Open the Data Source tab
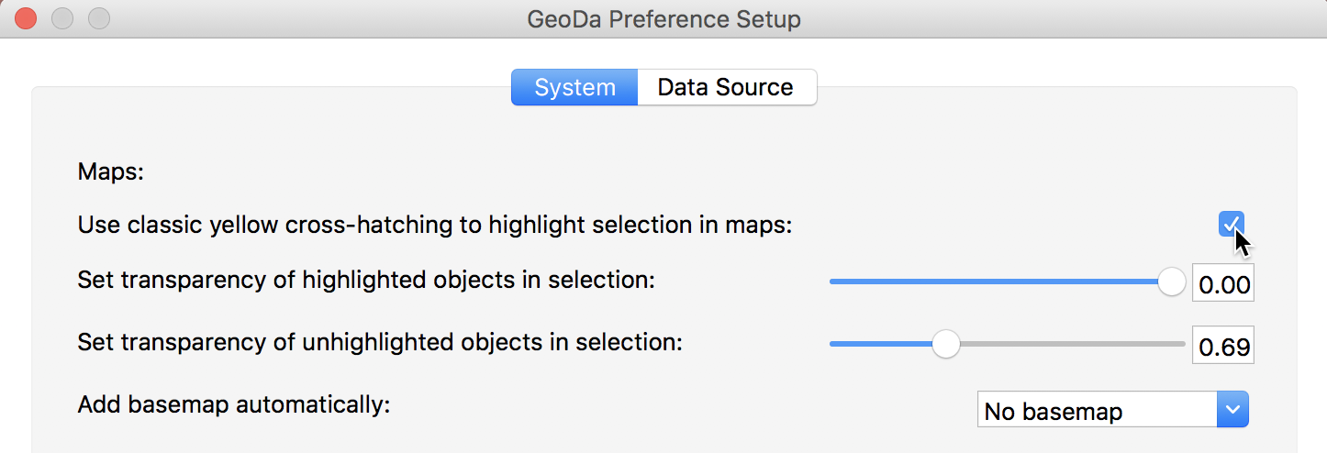1327x453 pixels. click(726, 88)
